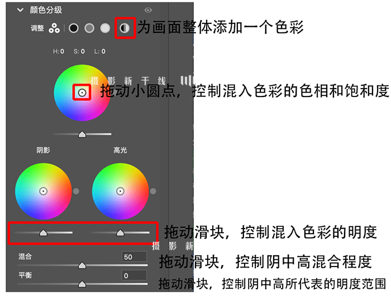Click the center point of the top color wheel
Image resolution: width=391 pixels, height=296 pixels.
point(82,93)
